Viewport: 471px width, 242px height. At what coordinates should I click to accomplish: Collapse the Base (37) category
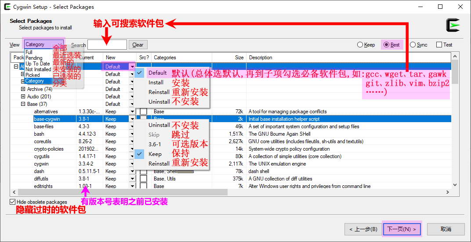tap(23, 104)
